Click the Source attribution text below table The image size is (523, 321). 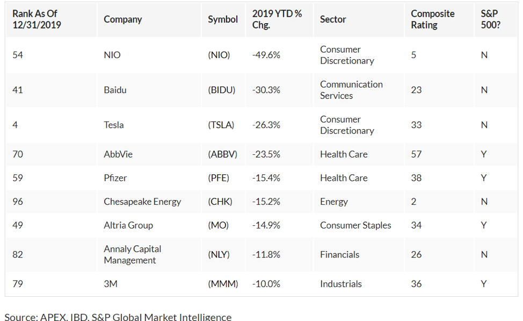[118, 317]
